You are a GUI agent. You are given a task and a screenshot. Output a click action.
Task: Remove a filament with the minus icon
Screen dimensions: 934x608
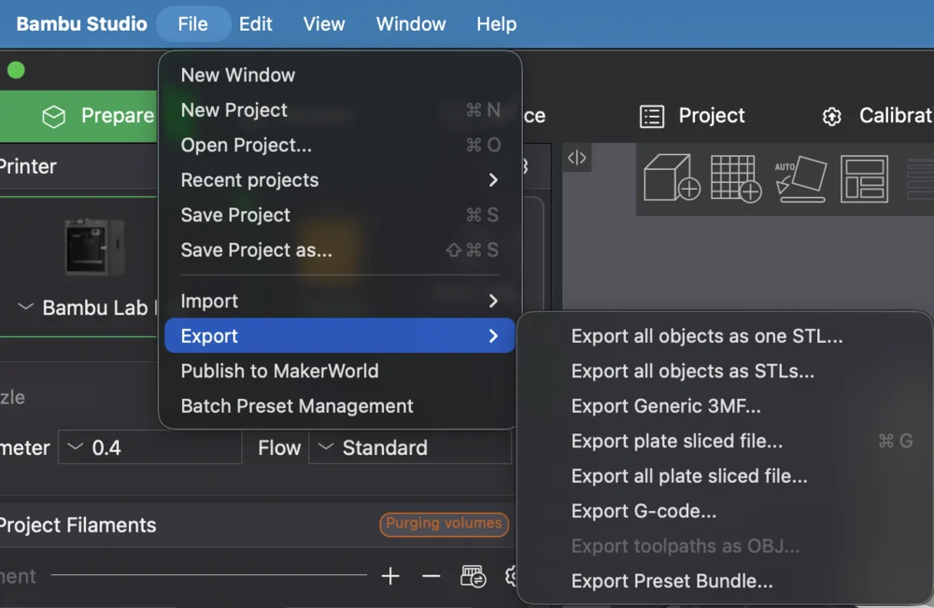click(432, 576)
